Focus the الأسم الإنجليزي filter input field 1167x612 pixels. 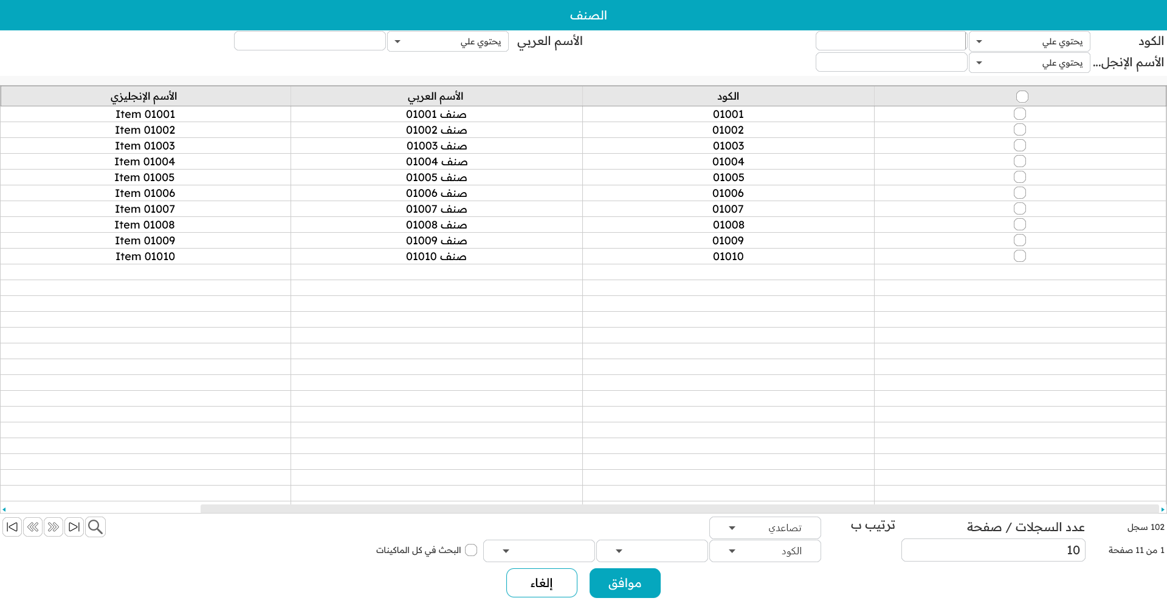(891, 62)
